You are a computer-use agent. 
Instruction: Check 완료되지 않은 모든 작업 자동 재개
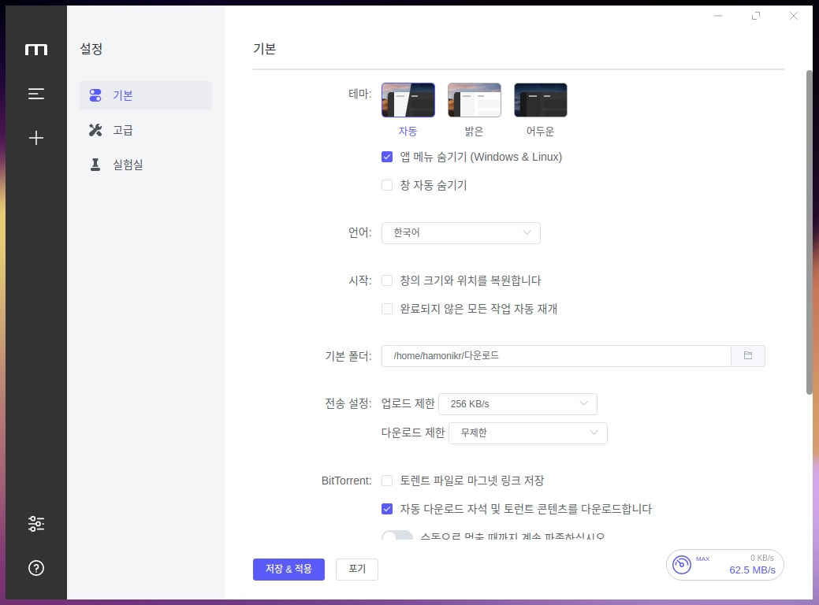click(387, 309)
